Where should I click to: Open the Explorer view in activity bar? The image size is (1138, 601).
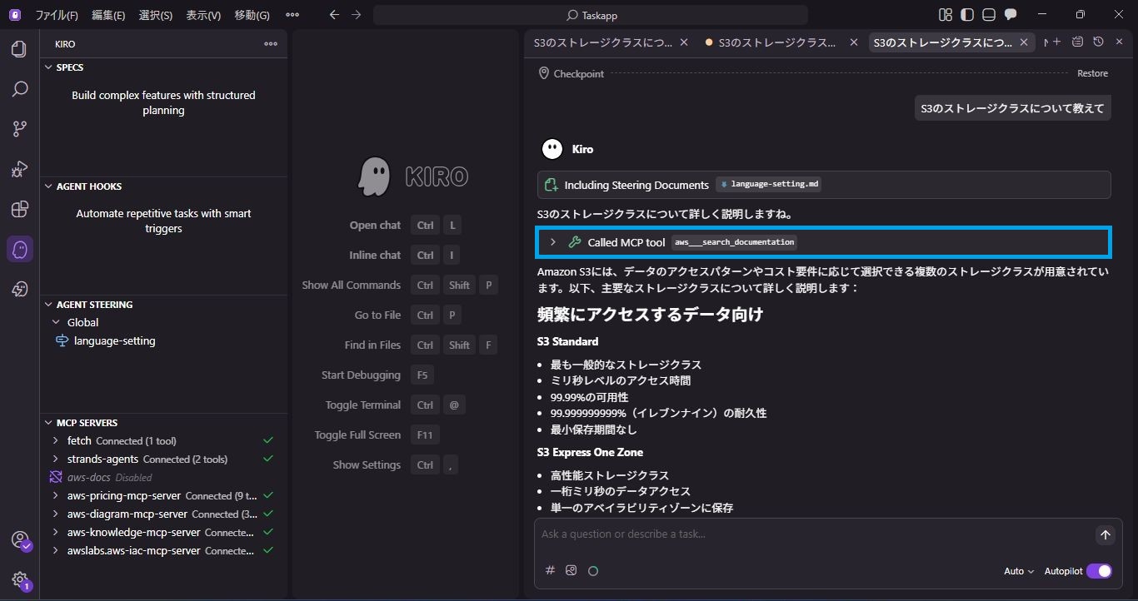tap(19, 49)
